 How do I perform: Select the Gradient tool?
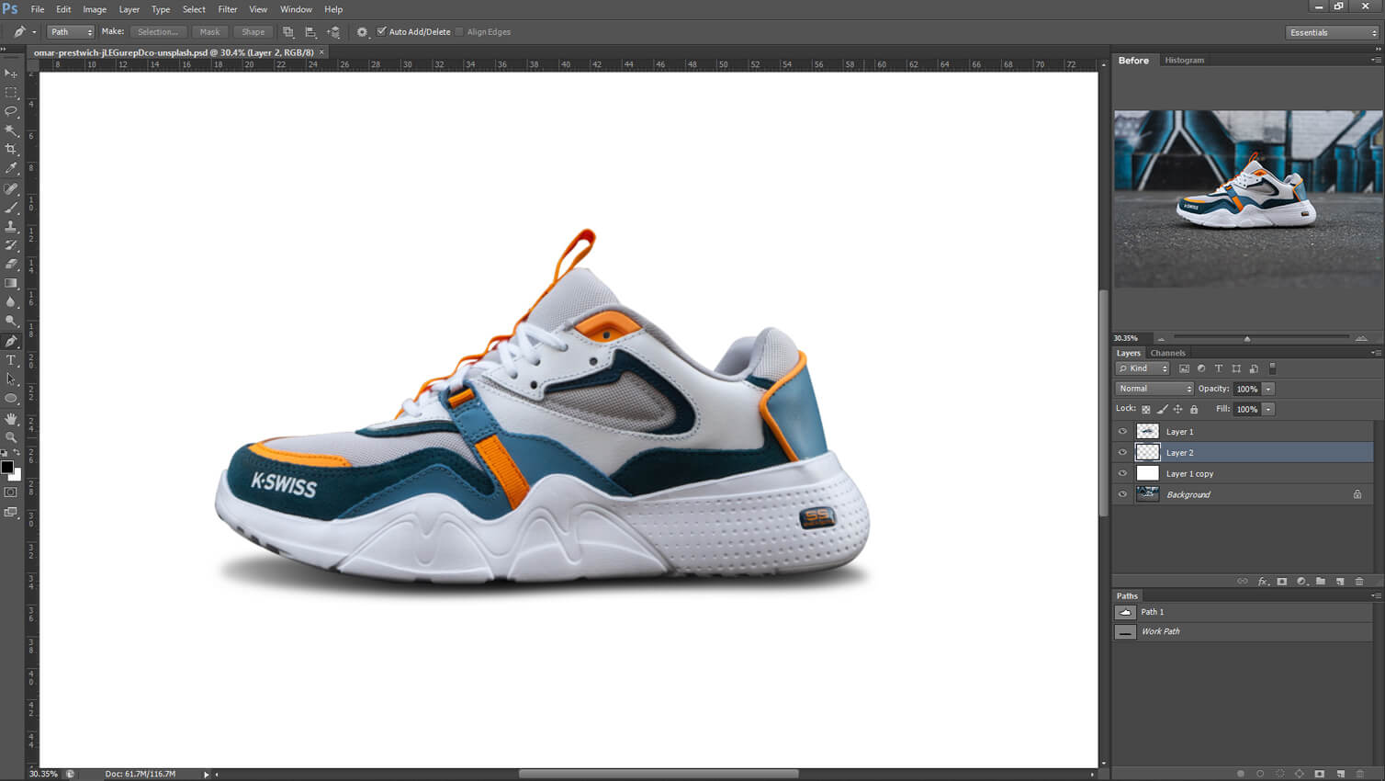pyautogui.click(x=11, y=283)
